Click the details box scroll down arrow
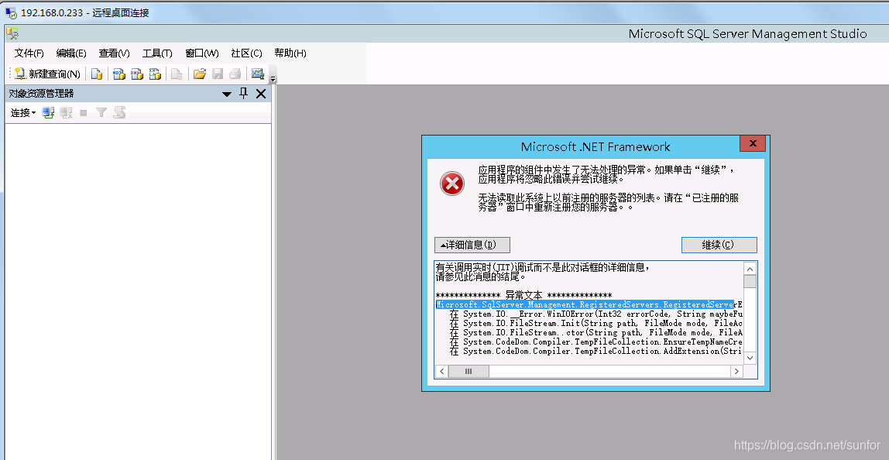 point(750,357)
